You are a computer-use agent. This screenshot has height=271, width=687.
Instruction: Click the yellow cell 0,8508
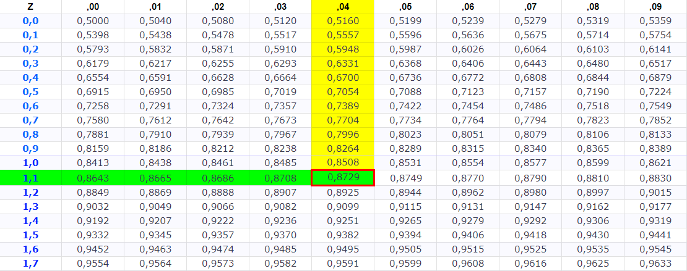(342, 164)
